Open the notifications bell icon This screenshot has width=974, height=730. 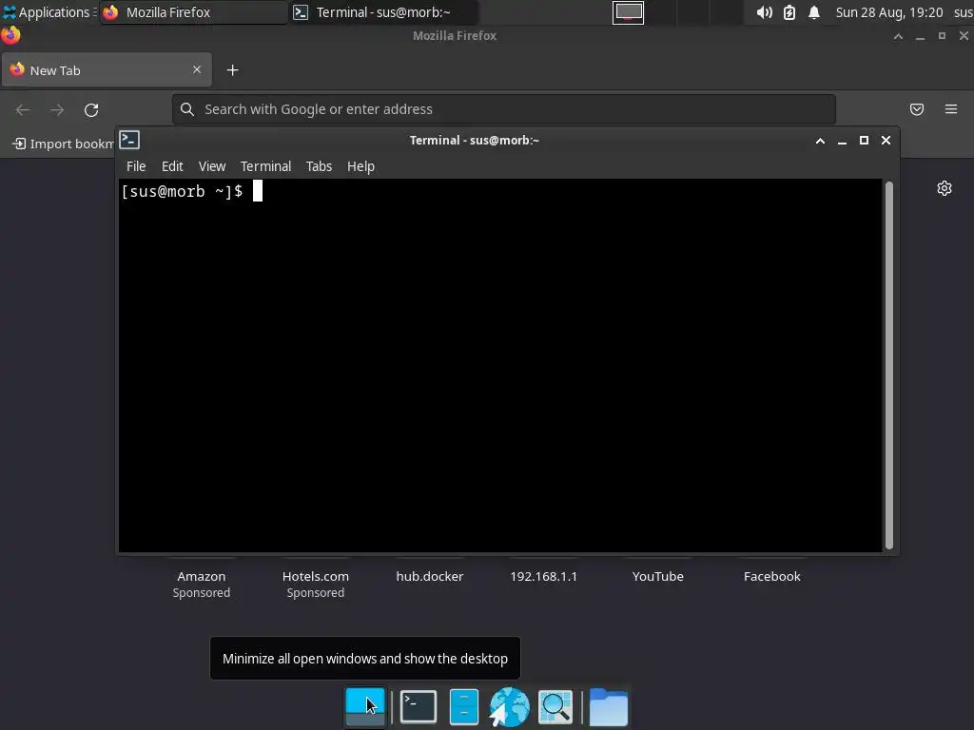814,12
